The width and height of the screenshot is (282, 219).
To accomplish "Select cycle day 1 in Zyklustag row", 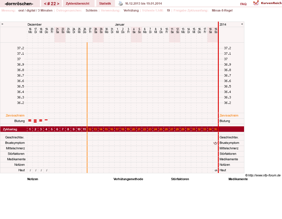I will (30, 129).
